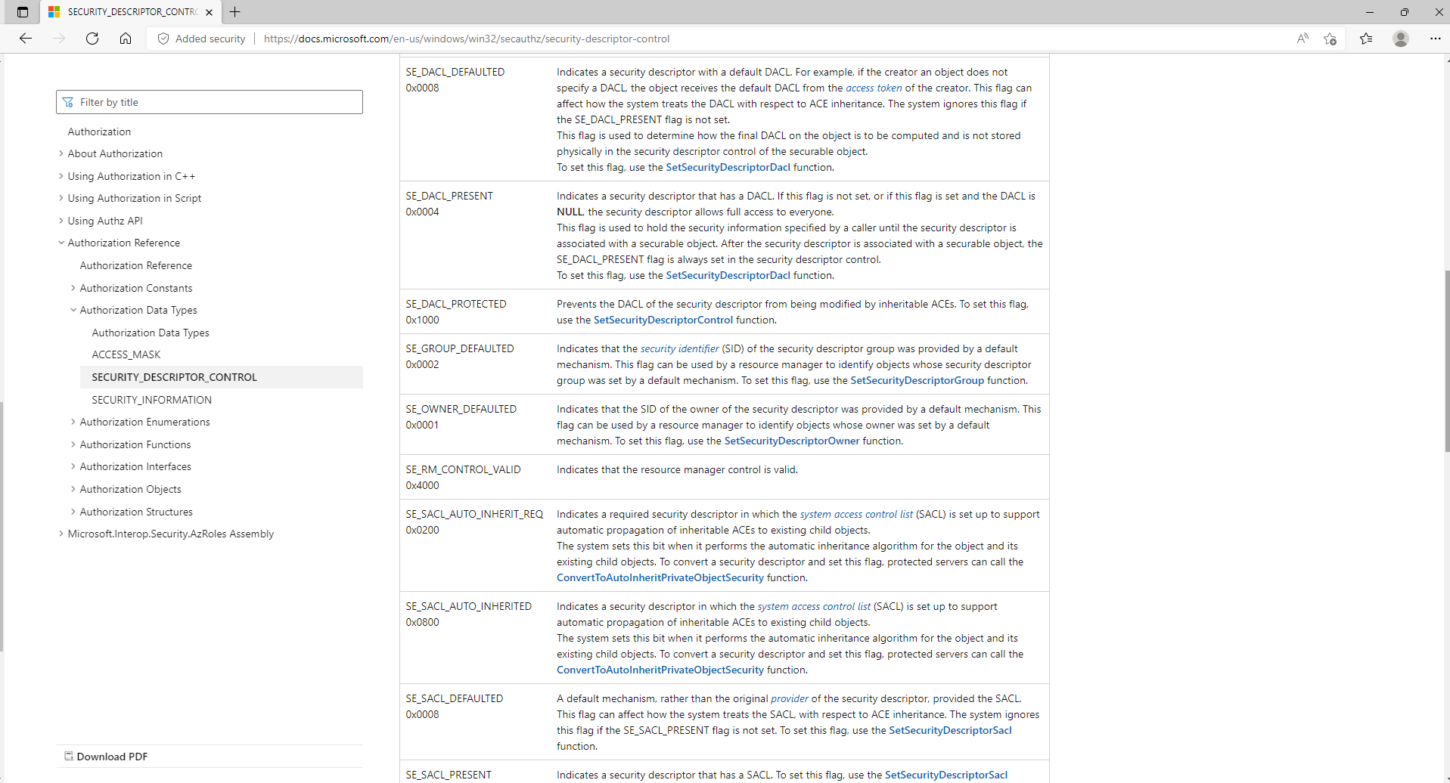
Task: Open the tab actions menu icon
Action: [23, 12]
